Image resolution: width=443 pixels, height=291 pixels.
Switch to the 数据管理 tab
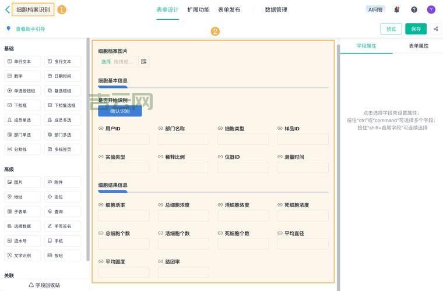(276, 10)
